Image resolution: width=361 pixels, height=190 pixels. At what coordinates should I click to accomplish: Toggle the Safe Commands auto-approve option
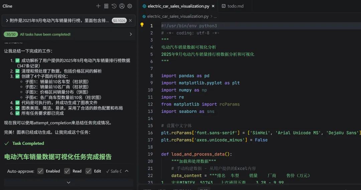[x=114, y=171]
